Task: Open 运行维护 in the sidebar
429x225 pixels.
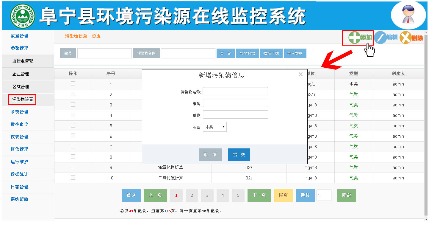Action: (20, 162)
